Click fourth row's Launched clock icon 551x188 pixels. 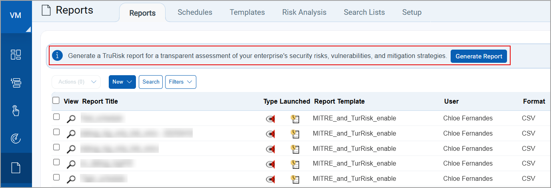point(295,164)
